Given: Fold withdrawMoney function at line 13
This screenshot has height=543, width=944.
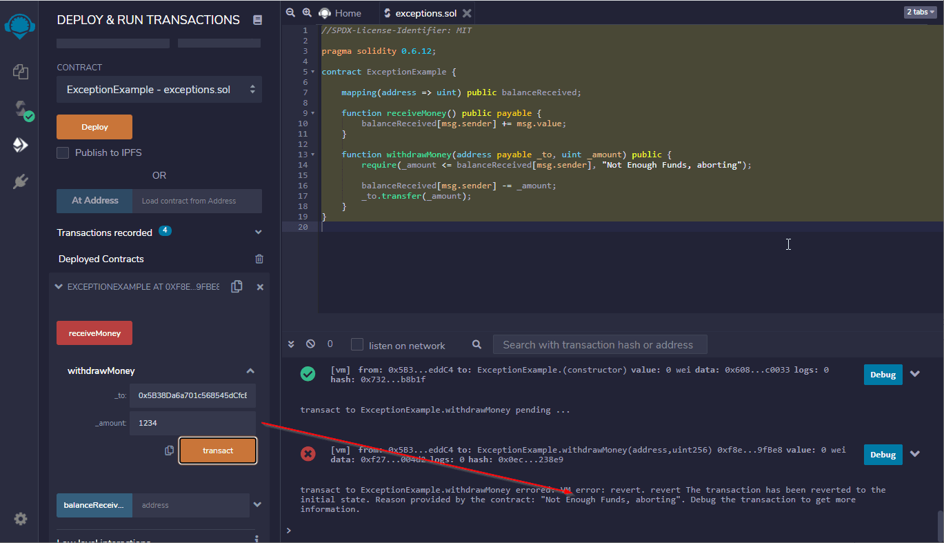Looking at the screenshot, I should (314, 155).
